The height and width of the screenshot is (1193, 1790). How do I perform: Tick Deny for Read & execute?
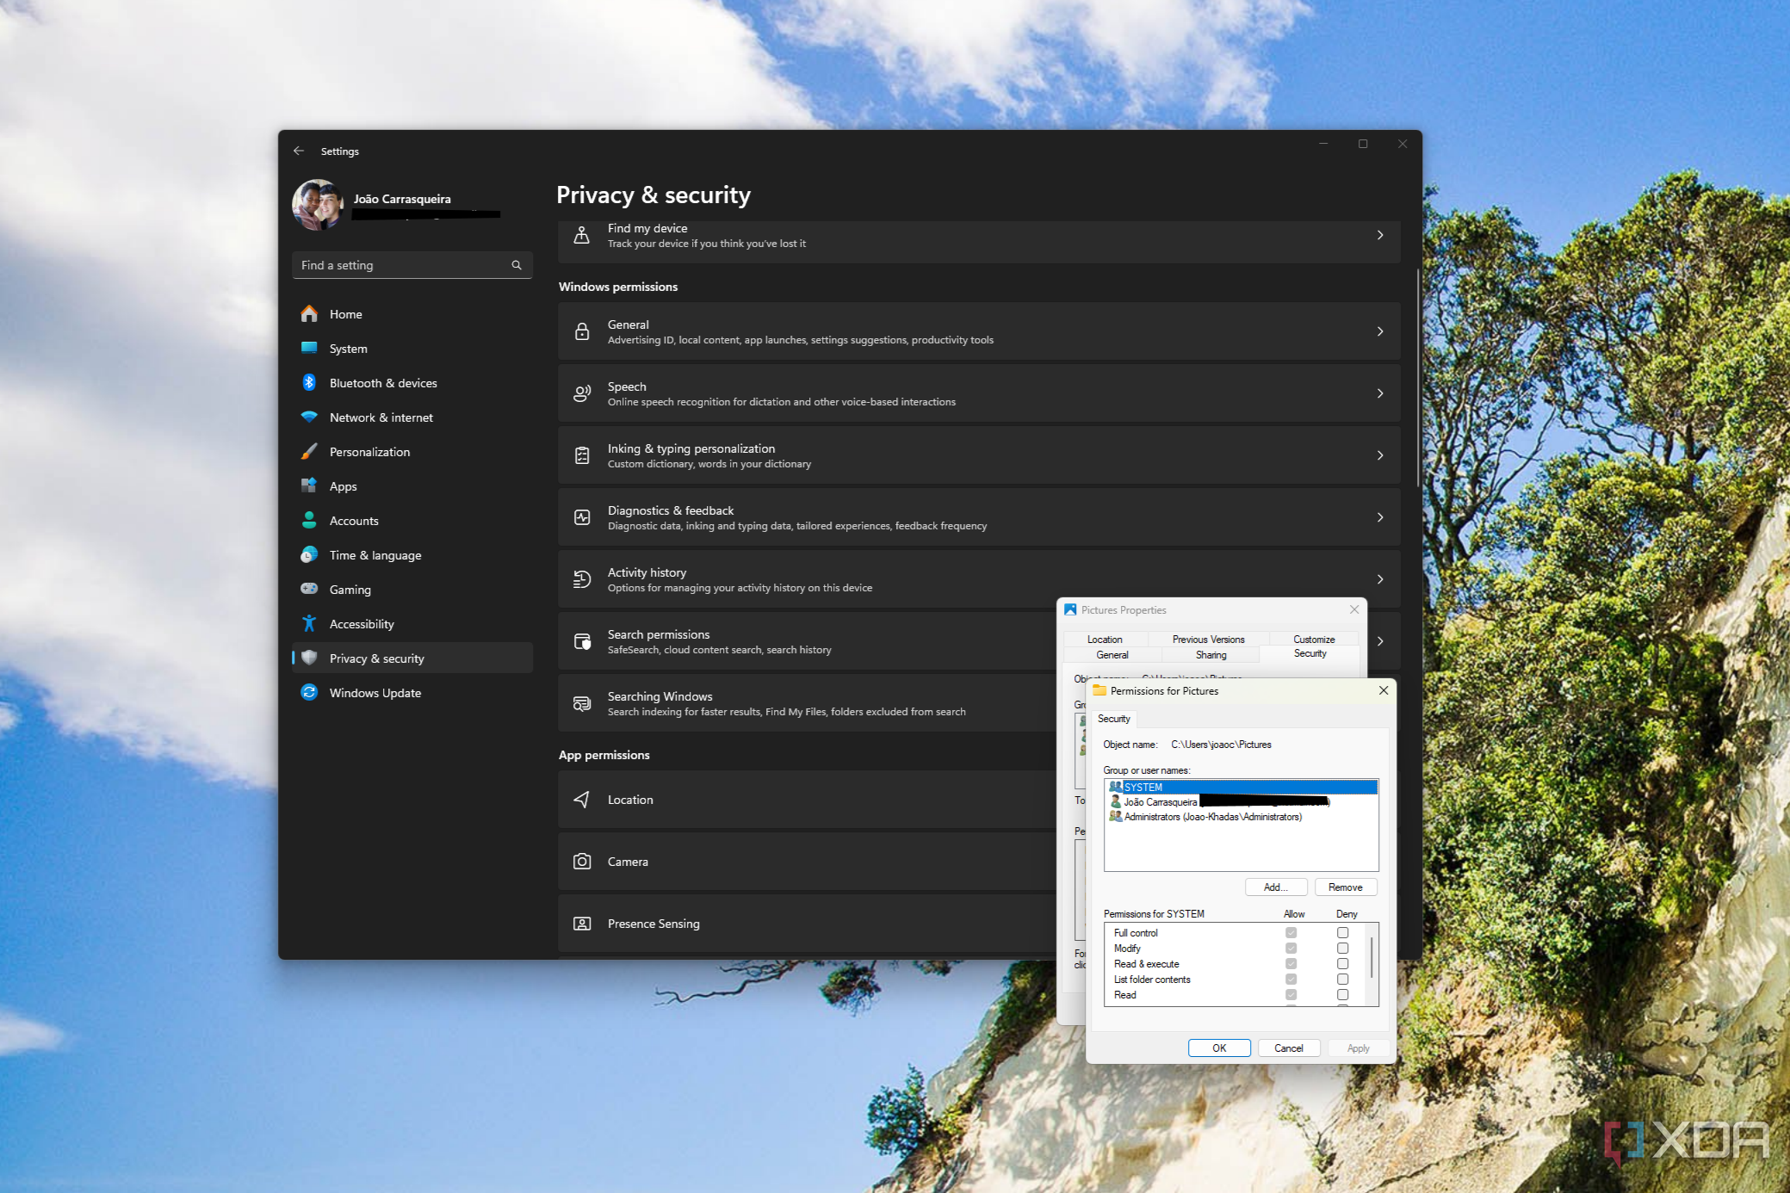[1342, 964]
